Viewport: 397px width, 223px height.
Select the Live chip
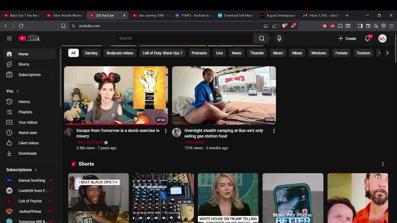[219, 53]
